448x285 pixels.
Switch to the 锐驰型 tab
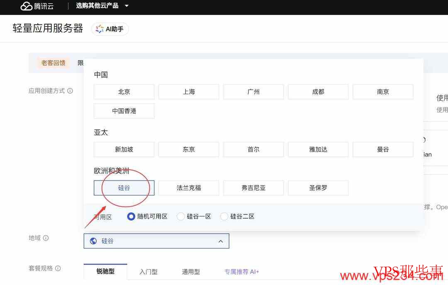click(105, 271)
